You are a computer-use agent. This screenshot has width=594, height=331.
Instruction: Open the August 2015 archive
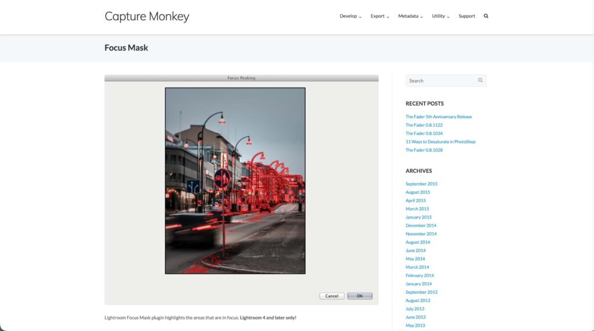418,192
